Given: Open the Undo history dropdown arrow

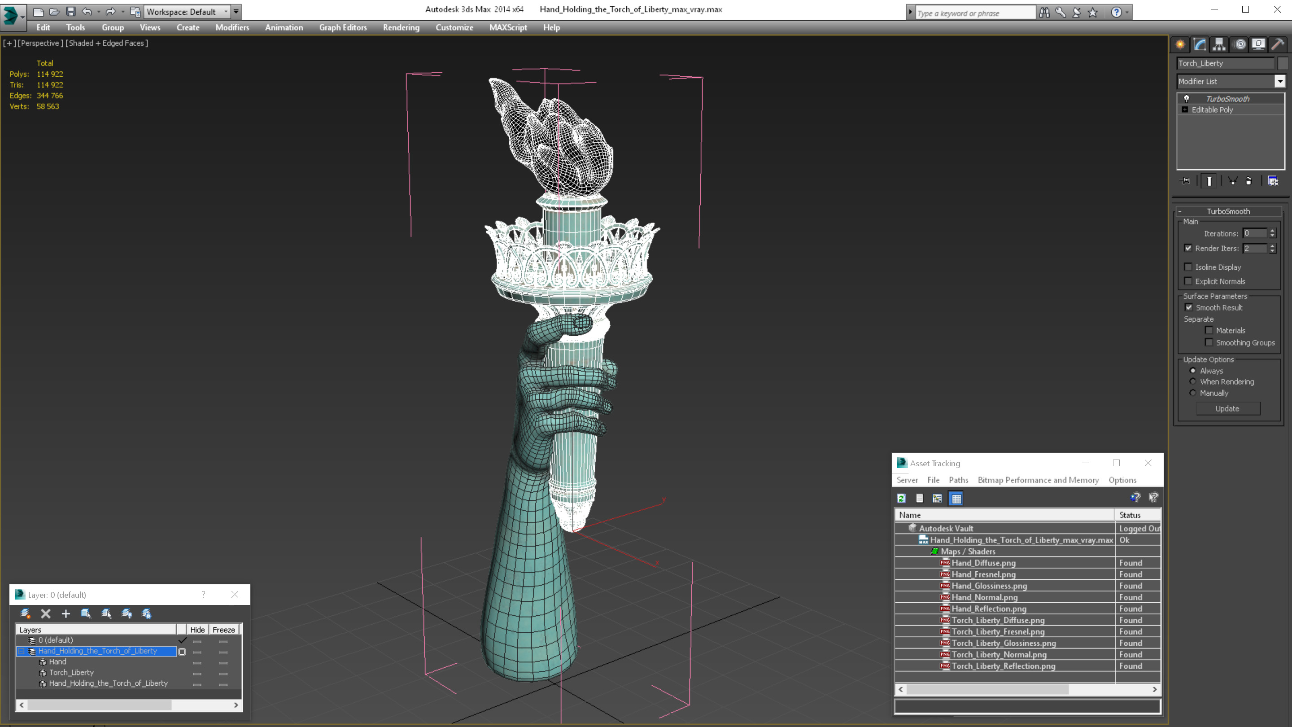Looking at the screenshot, I should click(99, 12).
